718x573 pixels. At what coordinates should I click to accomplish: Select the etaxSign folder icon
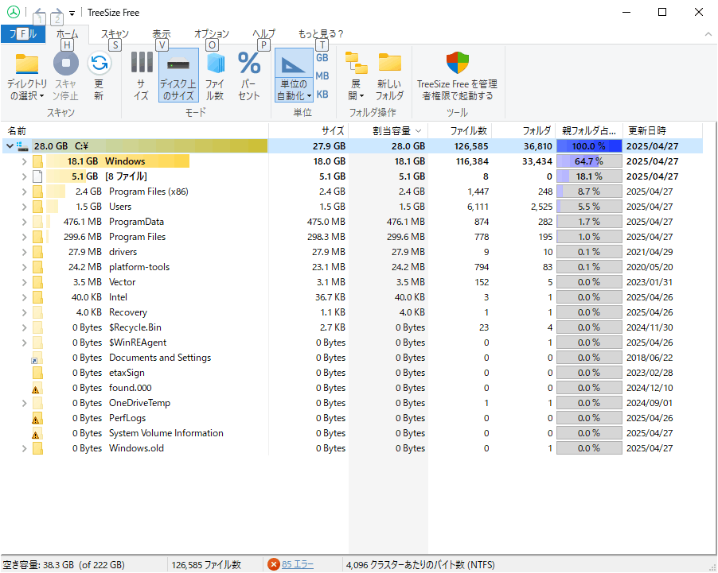(x=37, y=373)
